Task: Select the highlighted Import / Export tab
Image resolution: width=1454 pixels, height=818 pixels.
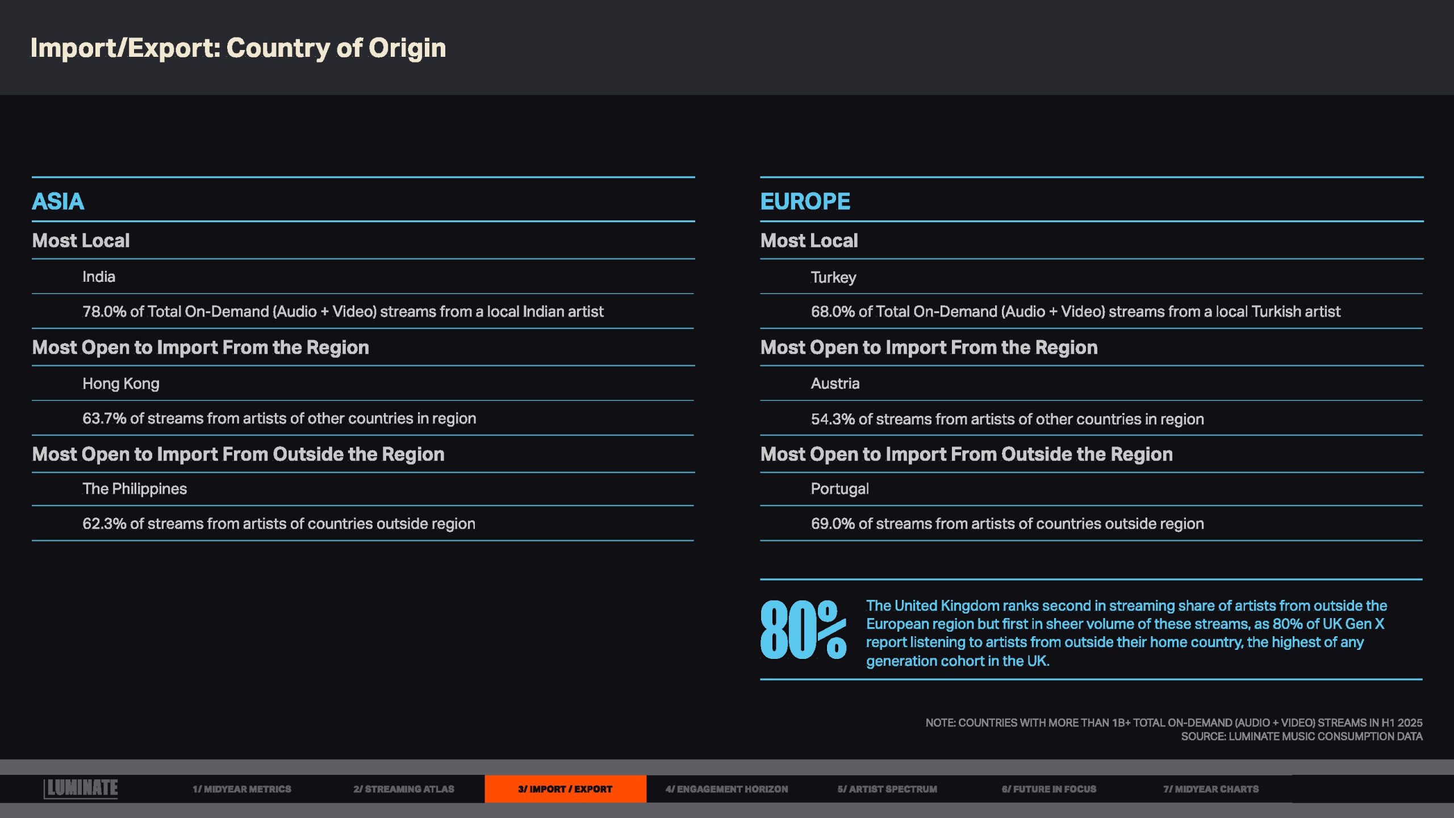Action: click(565, 789)
